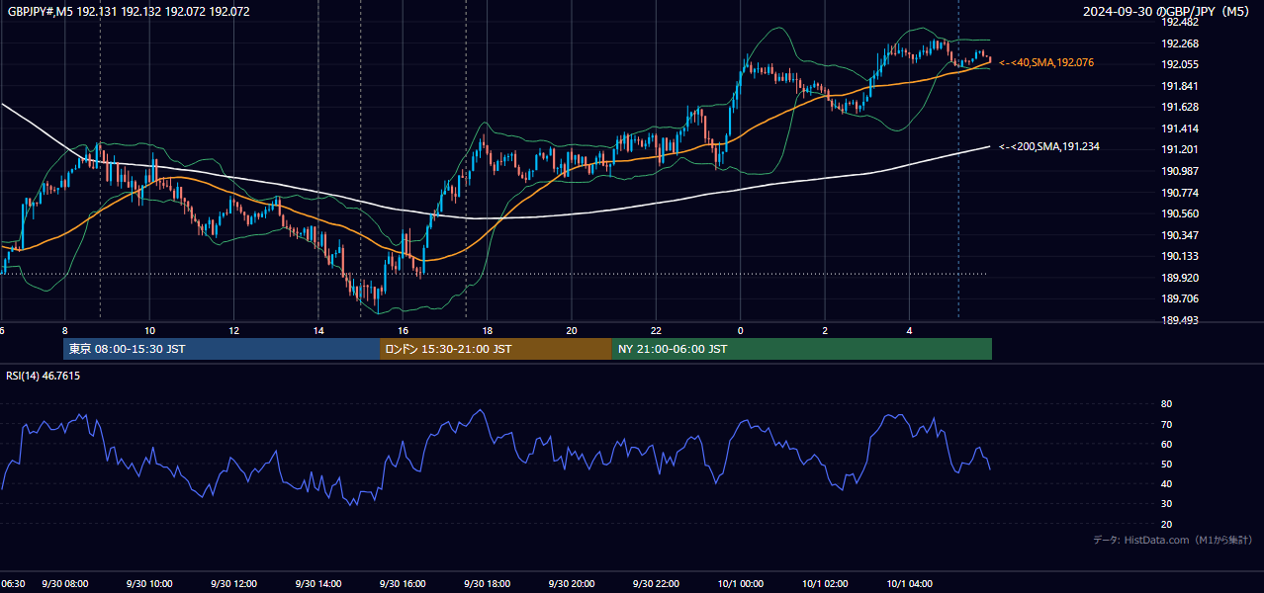Viewport: 1264px width, 593px height.
Task: Click the 9/30 12:00 bottom time label
Action: (x=234, y=583)
